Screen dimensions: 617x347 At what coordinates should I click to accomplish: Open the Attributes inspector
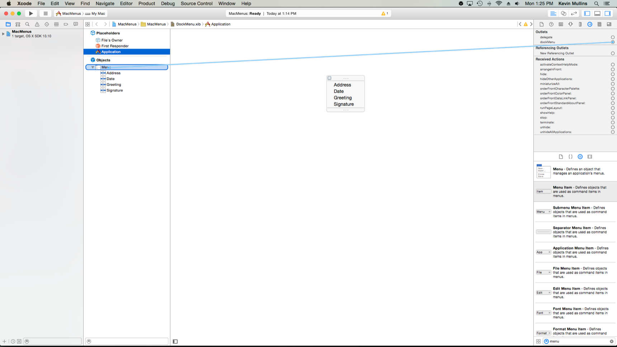571,24
